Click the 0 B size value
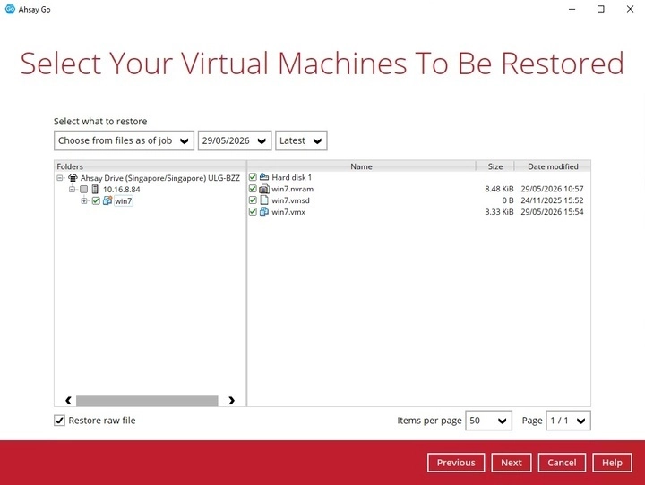Screen dimensions: 645x485 (508, 200)
